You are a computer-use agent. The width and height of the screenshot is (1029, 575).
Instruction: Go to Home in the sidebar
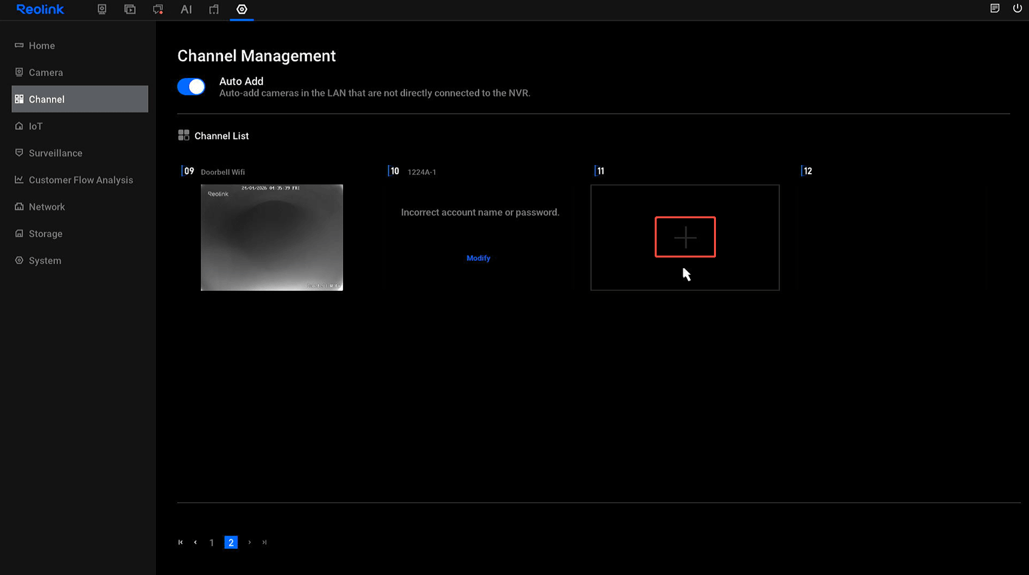pos(80,45)
